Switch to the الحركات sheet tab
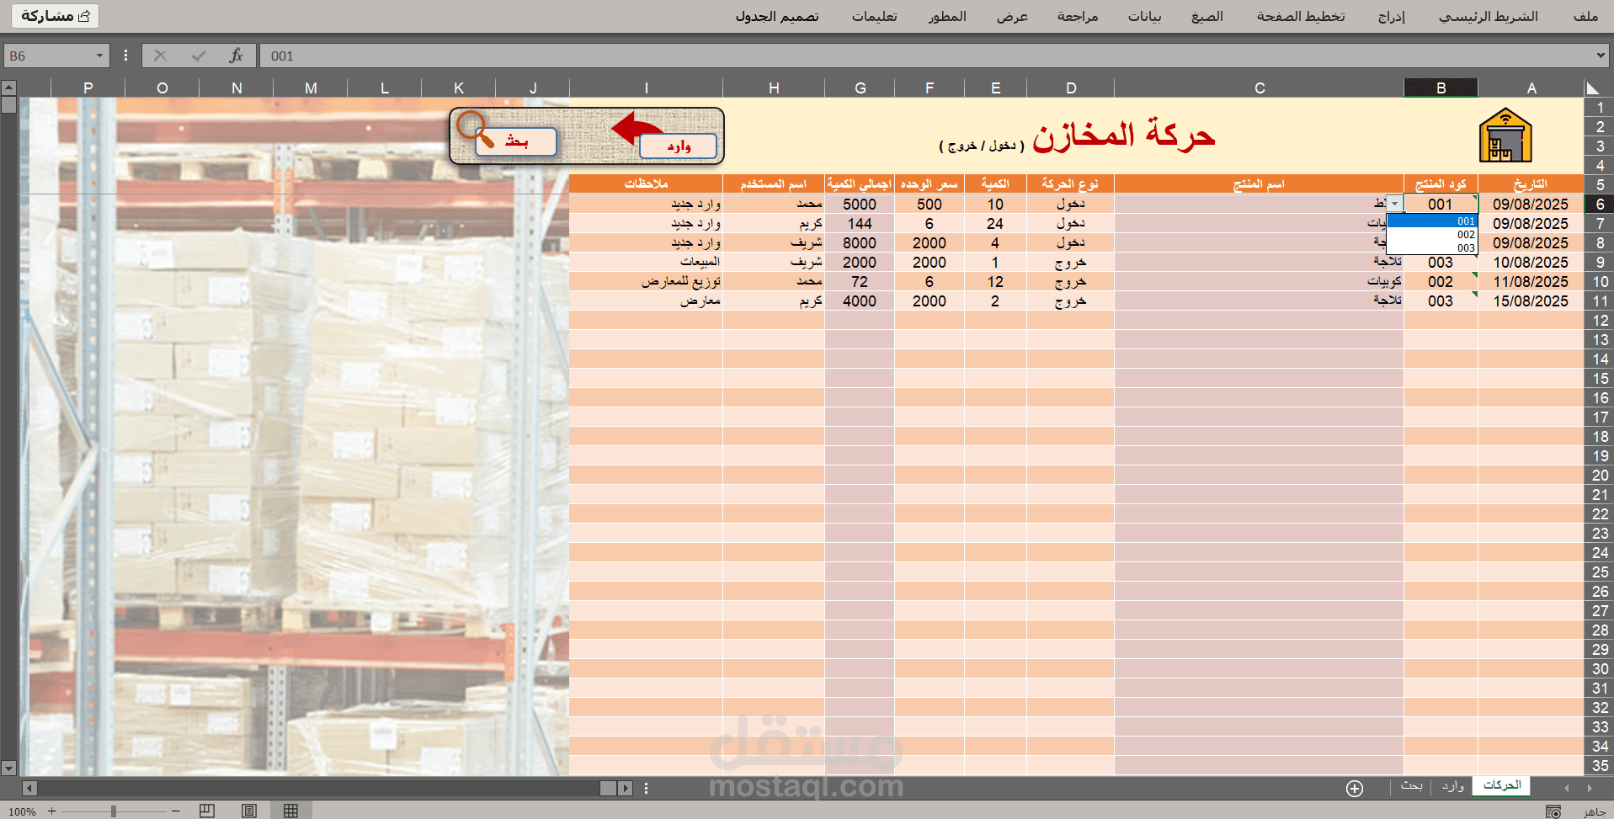The image size is (1614, 819). (x=1502, y=785)
